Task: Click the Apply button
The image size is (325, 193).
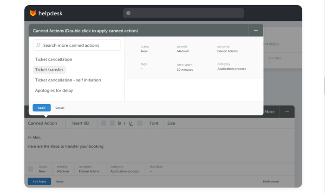Action: 42,108
